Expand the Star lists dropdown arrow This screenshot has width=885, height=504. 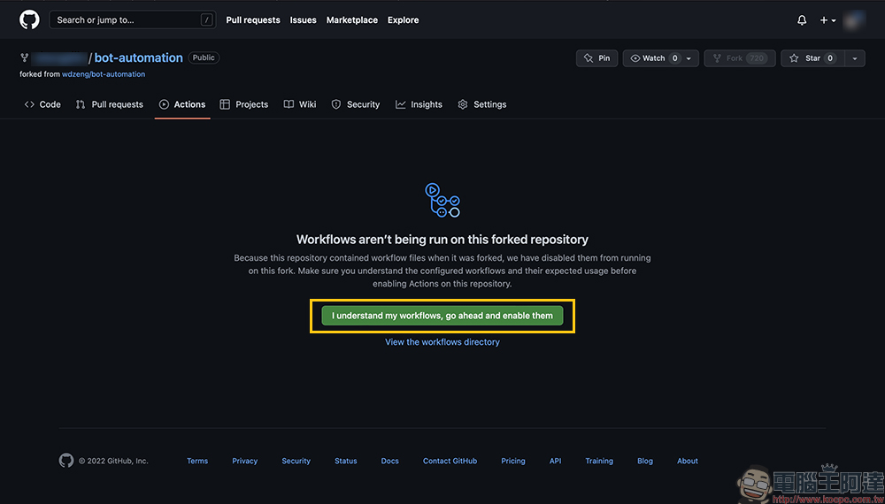pyautogui.click(x=854, y=58)
